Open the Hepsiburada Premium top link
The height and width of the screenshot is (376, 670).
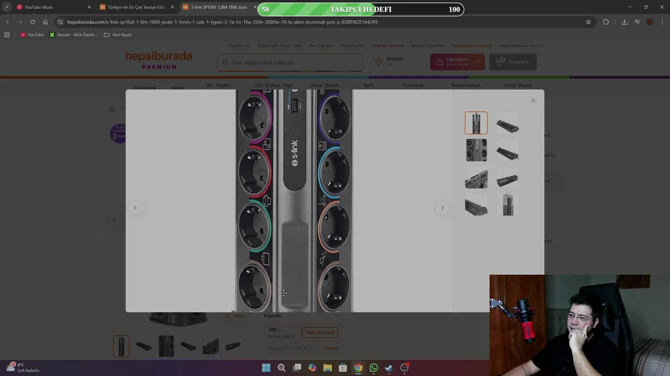click(472, 45)
